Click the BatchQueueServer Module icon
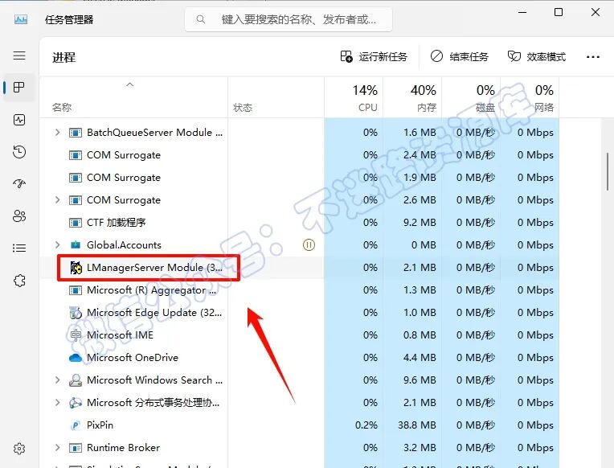This screenshot has height=468, width=614. pos(76,133)
